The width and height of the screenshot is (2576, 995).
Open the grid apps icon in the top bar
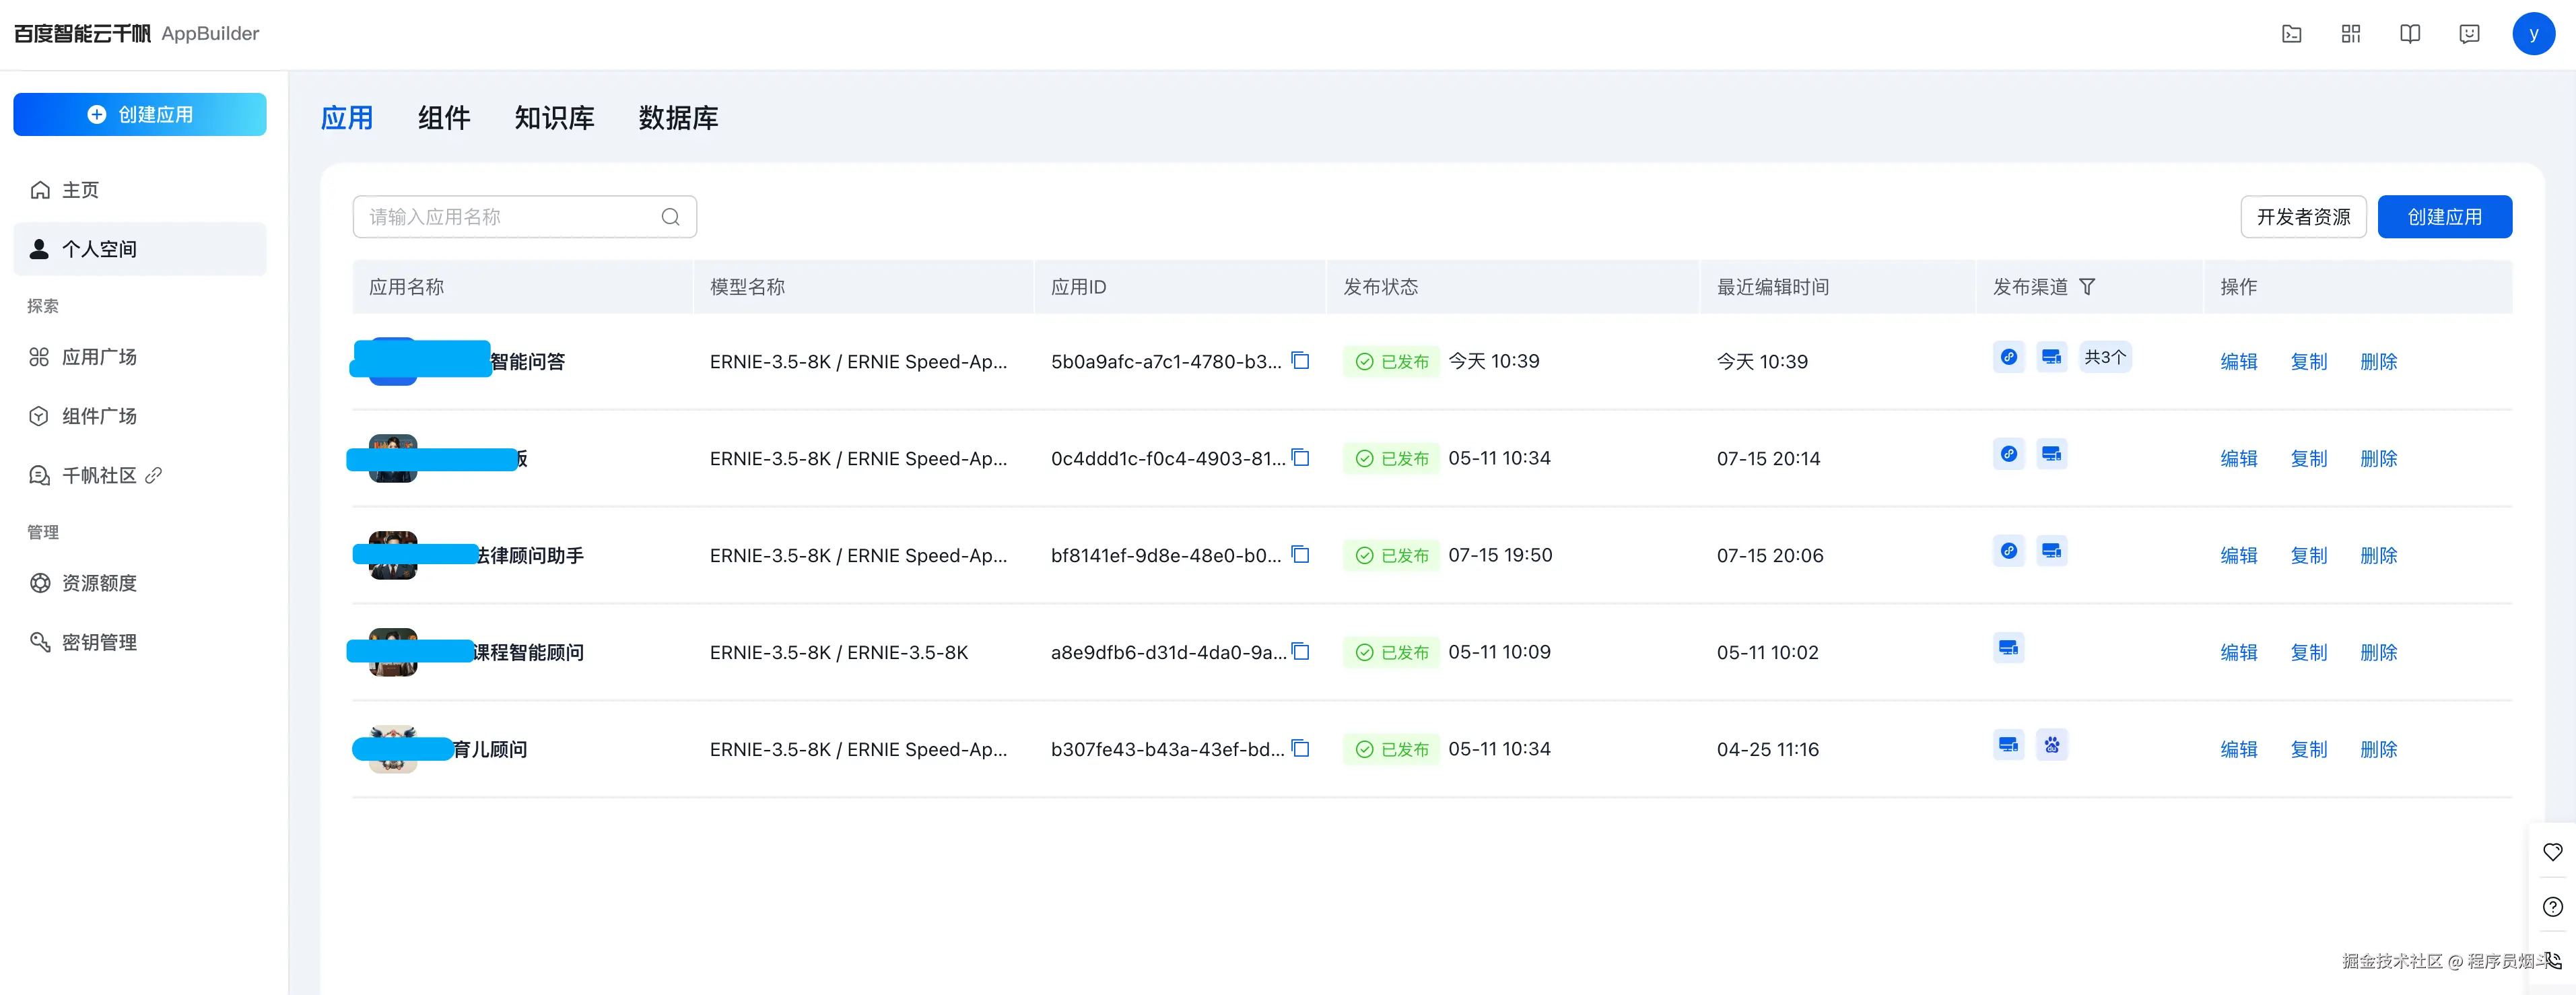(2351, 34)
